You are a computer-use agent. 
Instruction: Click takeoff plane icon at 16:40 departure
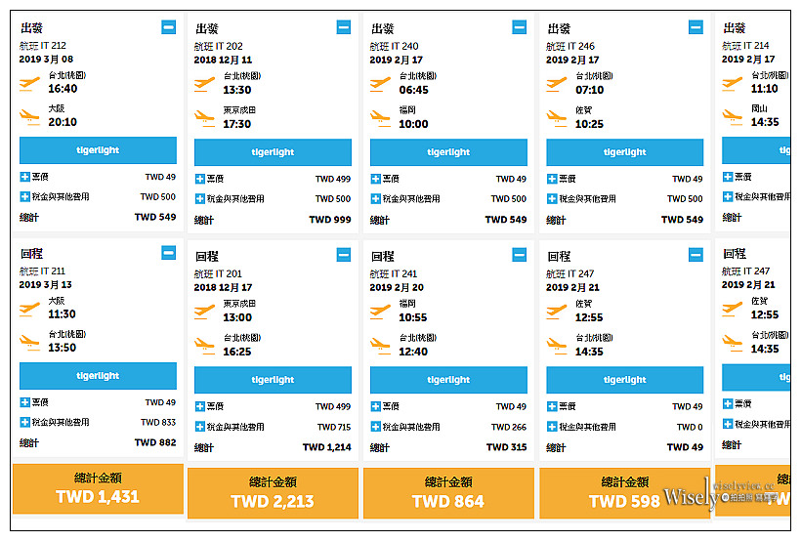pyautogui.click(x=29, y=83)
